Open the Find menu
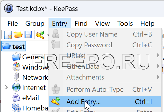 click(81, 24)
